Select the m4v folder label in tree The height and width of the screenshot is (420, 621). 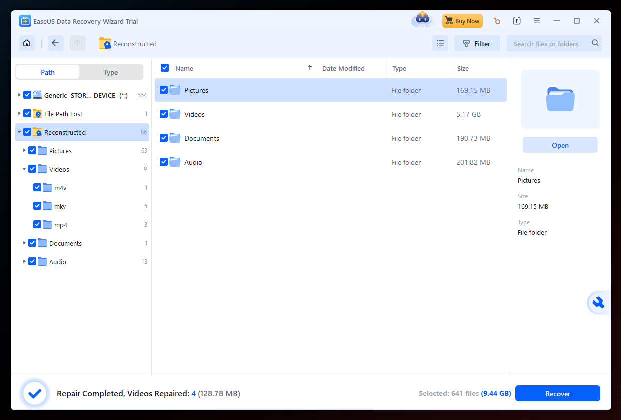click(60, 188)
